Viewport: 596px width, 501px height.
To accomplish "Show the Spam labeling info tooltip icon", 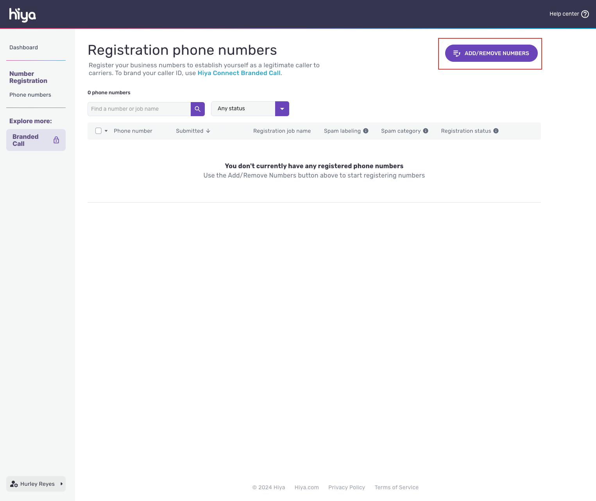I will pyautogui.click(x=366, y=131).
